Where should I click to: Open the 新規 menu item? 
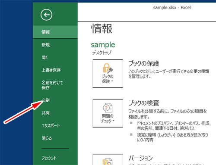point(55,45)
